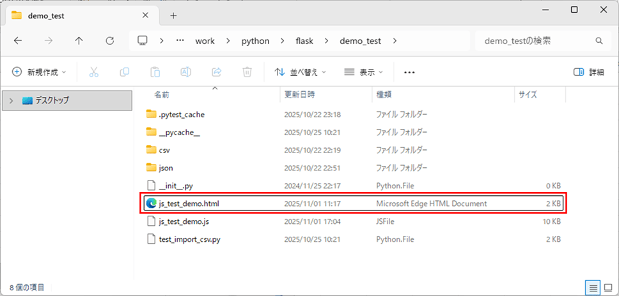
Task: Open the 並べ替え sort menu
Action: [301, 72]
